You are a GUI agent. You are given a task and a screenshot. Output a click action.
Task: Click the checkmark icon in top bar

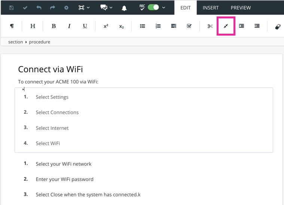pyautogui.click(x=25, y=7)
